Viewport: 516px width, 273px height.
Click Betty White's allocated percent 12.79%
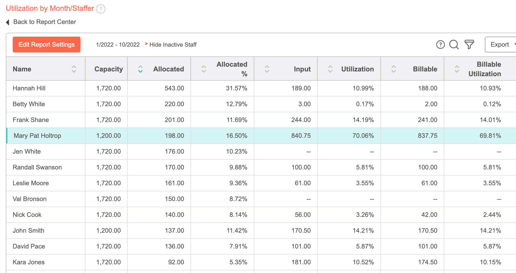(x=237, y=104)
